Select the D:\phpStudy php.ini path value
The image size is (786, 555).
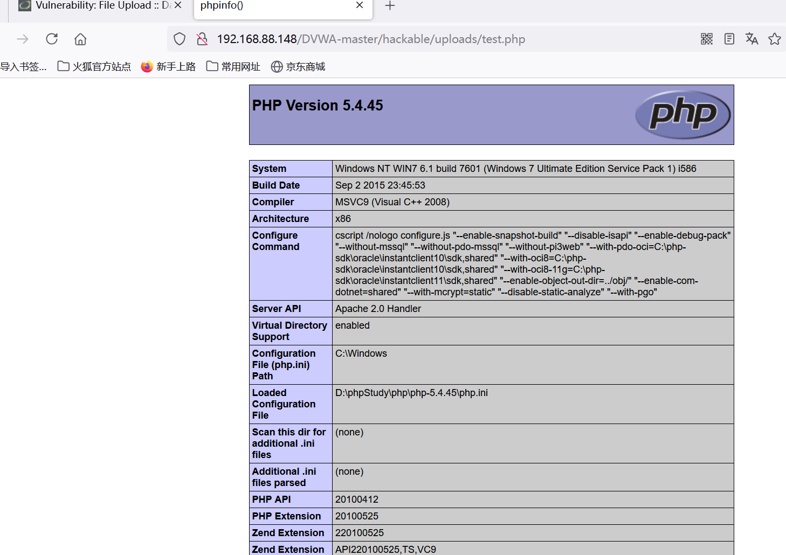[x=411, y=393]
